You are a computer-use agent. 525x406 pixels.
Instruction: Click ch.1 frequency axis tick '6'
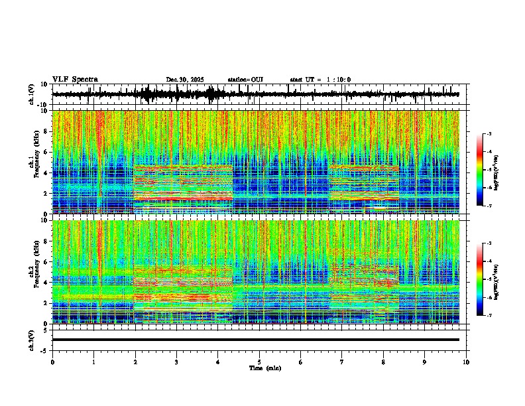click(46, 152)
